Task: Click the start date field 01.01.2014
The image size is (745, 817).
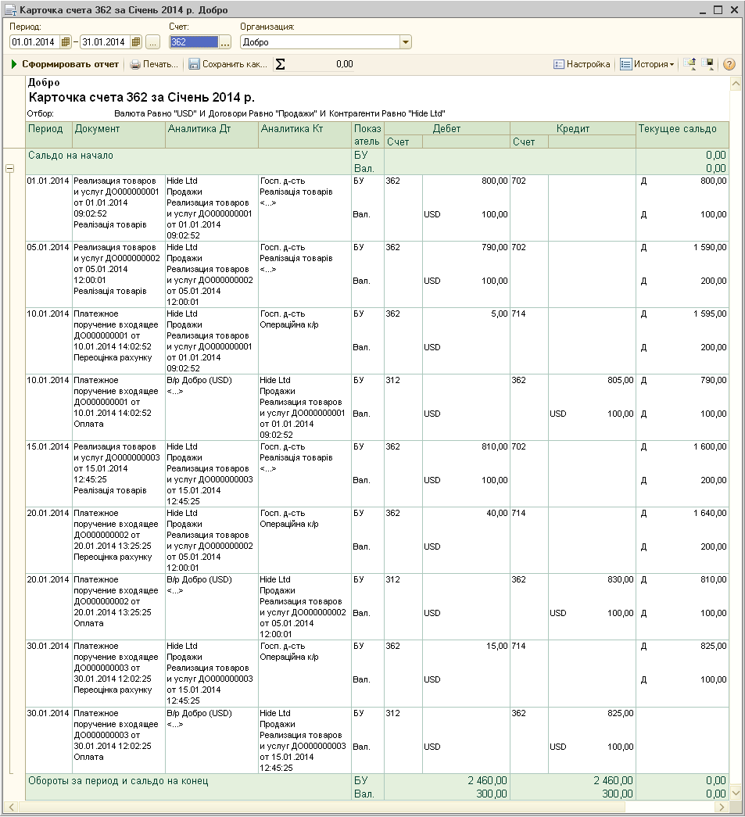Action: 35,42
